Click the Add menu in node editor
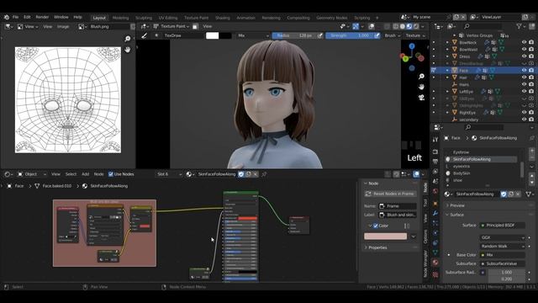Viewport: 538px width, 303px height. coord(86,174)
